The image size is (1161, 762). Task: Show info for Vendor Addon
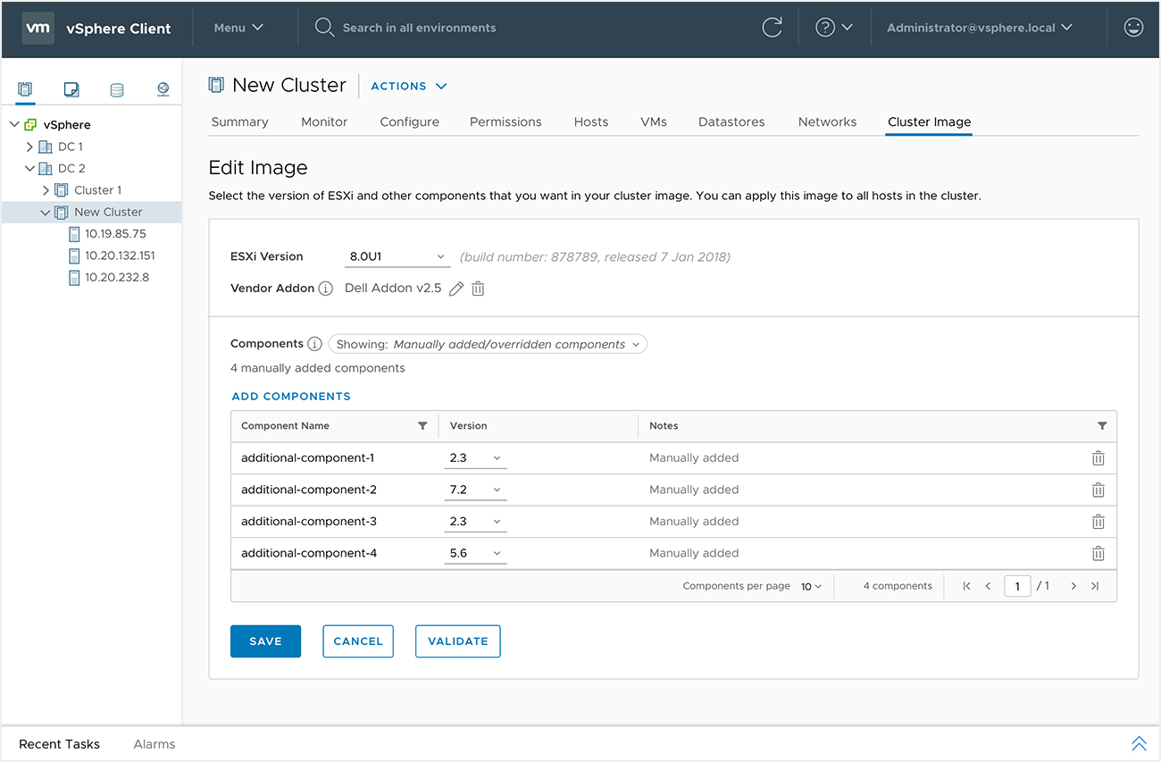pos(326,289)
